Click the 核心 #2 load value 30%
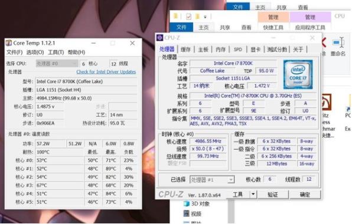Image resolution: width=352 pixels, height=224 pixels. click(129, 177)
